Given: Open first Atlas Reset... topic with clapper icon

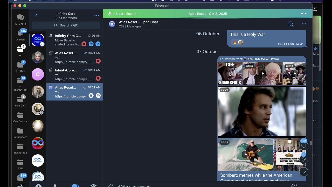Looking at the screenshot, I should [x=74, y=57].
